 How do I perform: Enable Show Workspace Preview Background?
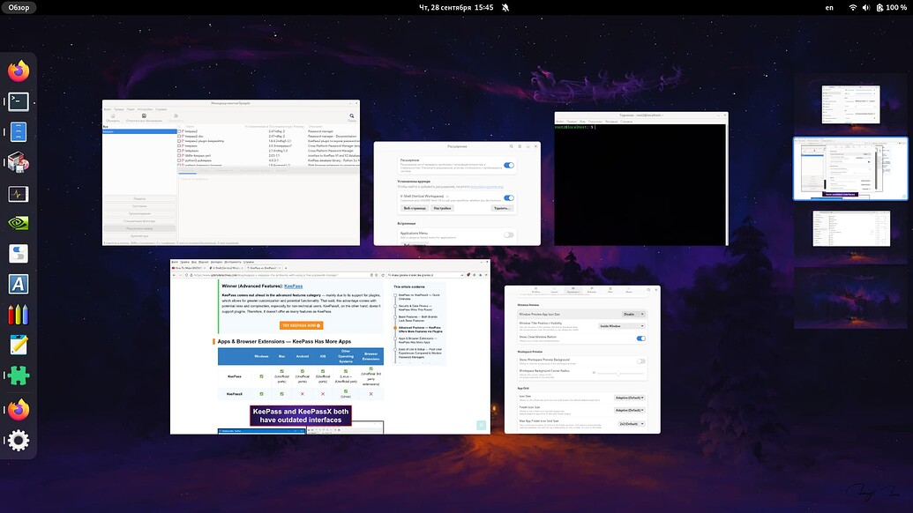pos(641,361)
